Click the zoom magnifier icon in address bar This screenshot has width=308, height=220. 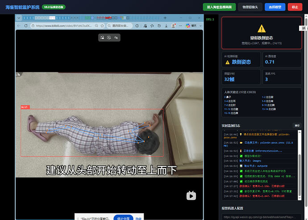pos(96,26)
